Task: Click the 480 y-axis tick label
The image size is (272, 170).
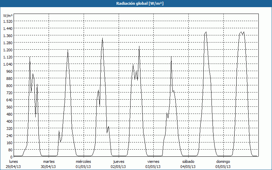Action: click(x=9, y=114)
